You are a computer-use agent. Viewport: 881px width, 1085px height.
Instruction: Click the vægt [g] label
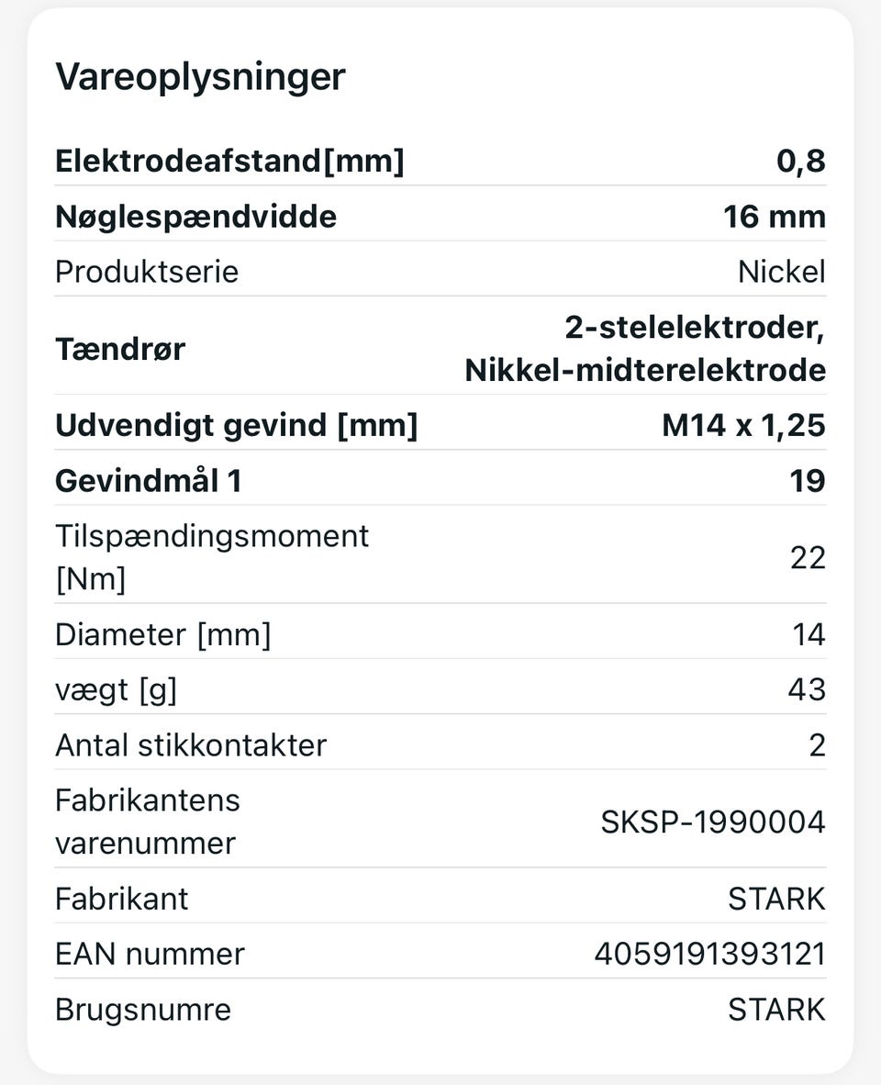(116, 690)
